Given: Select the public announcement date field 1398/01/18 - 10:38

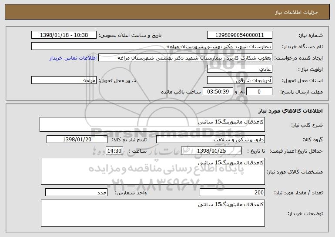Looking at the screenshot, I should click(x=64, y=35).
